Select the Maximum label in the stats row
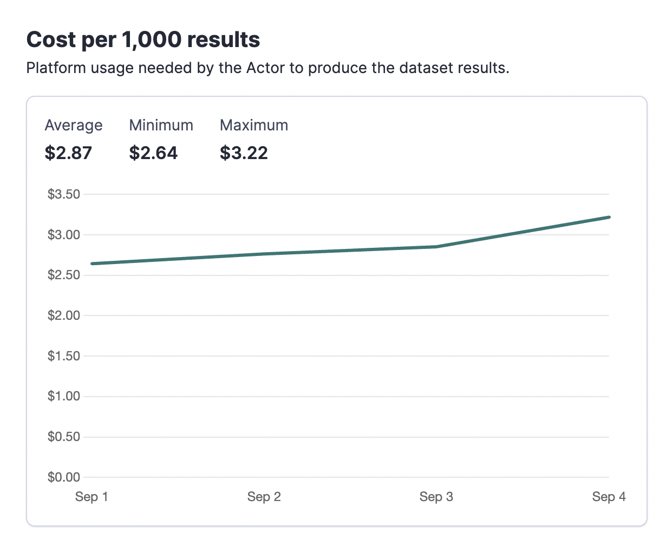Screen dimensions: 666x553 pos(253,125)
